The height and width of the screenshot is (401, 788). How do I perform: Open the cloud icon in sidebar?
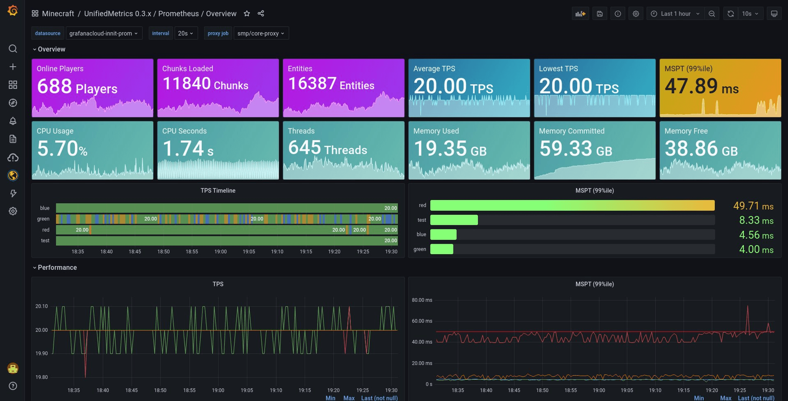click(13, 158)
